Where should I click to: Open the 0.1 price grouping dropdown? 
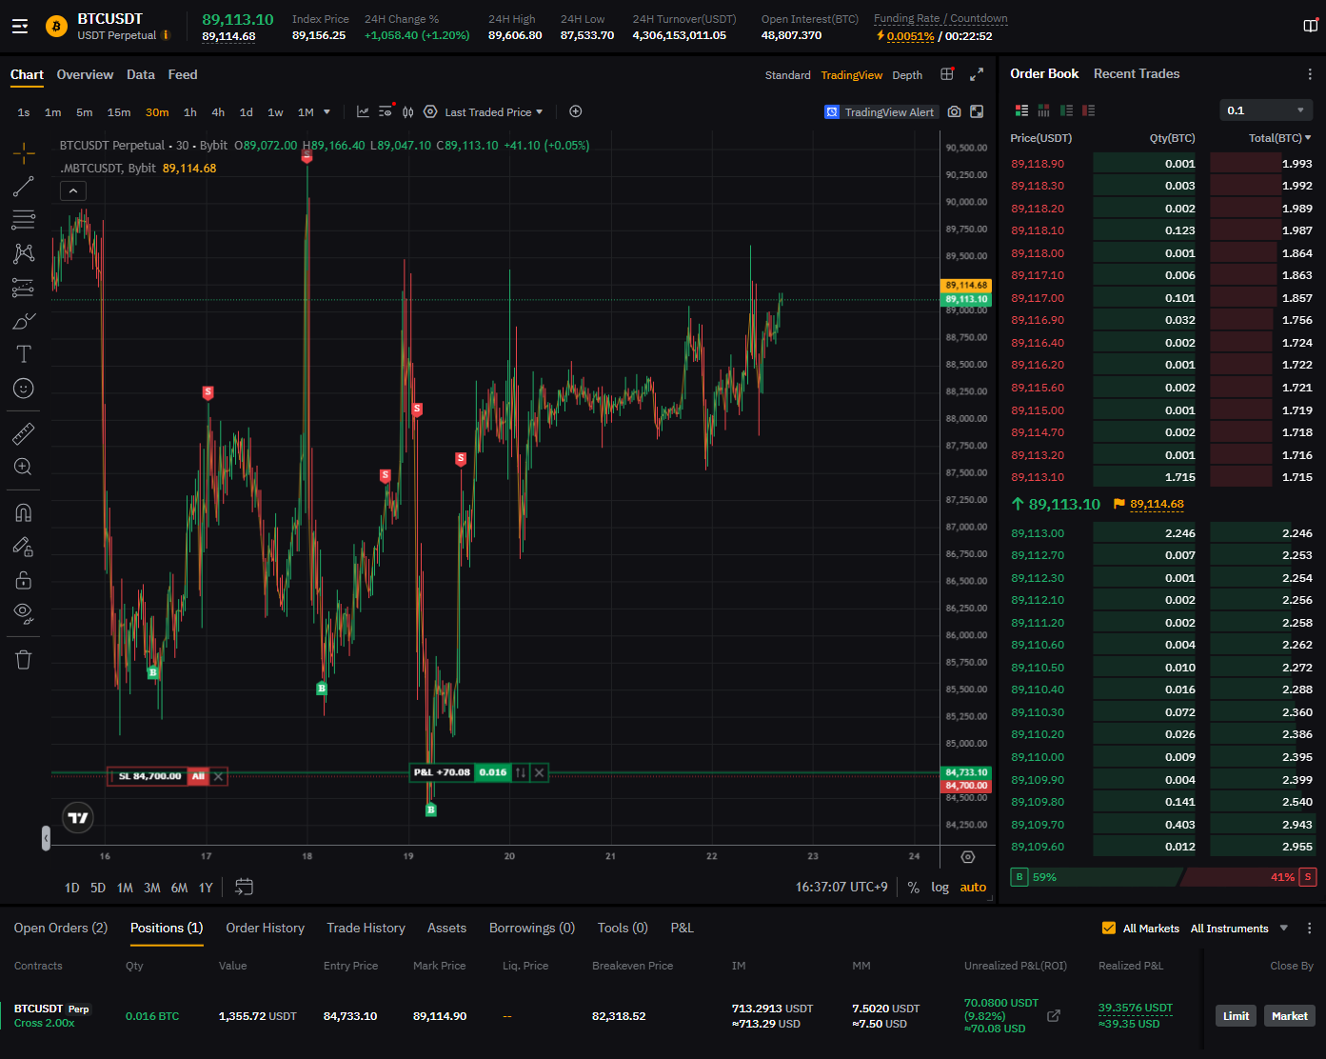(x=1266, y=110)
